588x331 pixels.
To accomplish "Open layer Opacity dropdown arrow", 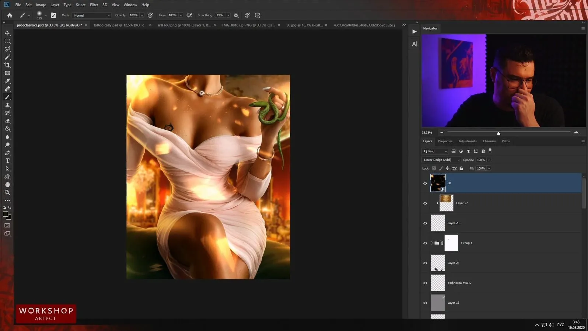I will pyautogui.click(x=489, y=160).
